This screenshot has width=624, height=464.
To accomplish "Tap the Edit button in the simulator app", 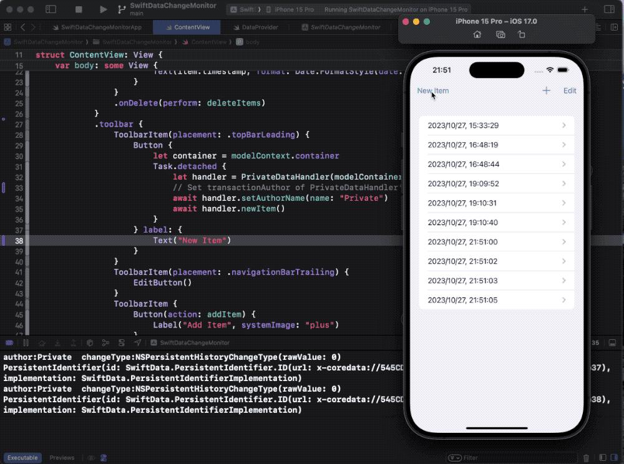I will click(x=569, y=90).
